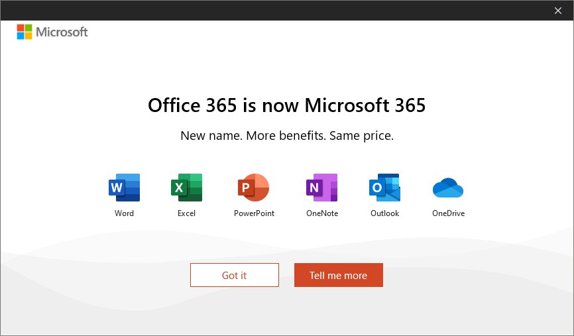
Task: Select the green Excel icon
Action: pyautogui.click(x=186, y=188)
